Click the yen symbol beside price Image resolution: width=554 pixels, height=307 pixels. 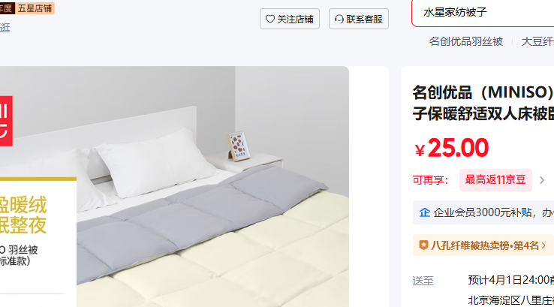(420, 150)
